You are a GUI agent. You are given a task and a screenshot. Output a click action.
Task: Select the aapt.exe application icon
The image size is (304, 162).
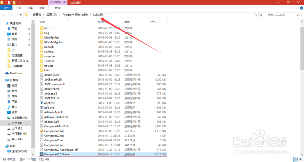(x=41, y=103)
